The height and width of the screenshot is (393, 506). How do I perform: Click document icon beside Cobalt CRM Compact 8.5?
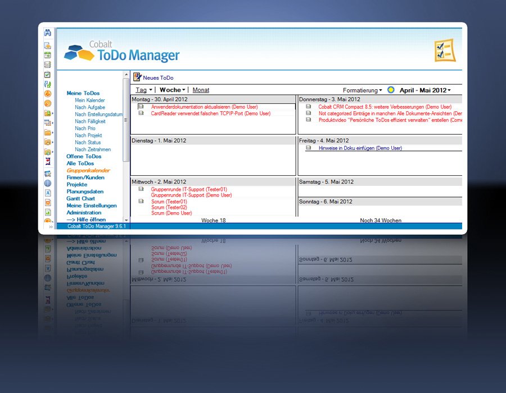click(309, 106)
